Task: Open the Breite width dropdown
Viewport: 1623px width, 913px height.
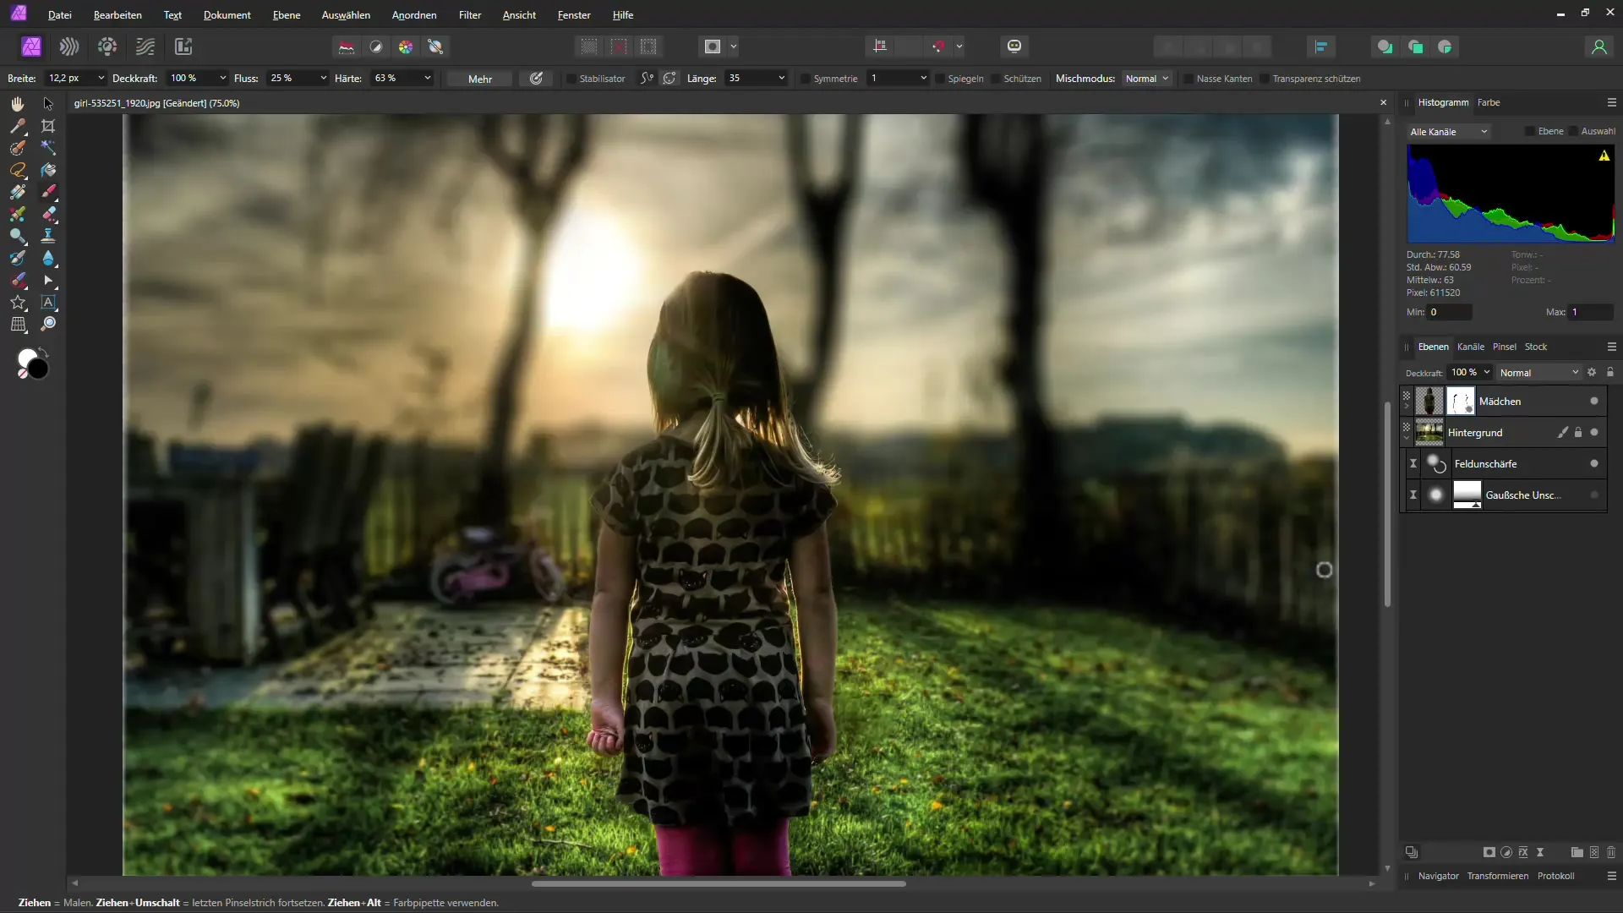Action: [101, 78]
